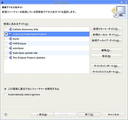
Task: Tick the Subclipse update site checkbox
Action: pyautogui.click(x=6, y=53)
